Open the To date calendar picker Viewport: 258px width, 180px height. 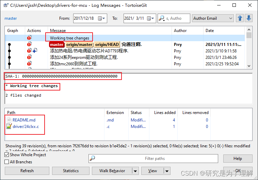(x=150, y=18)
